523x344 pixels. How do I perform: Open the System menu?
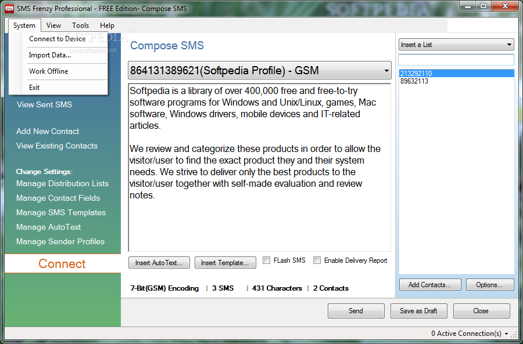[x=24, y=26]
